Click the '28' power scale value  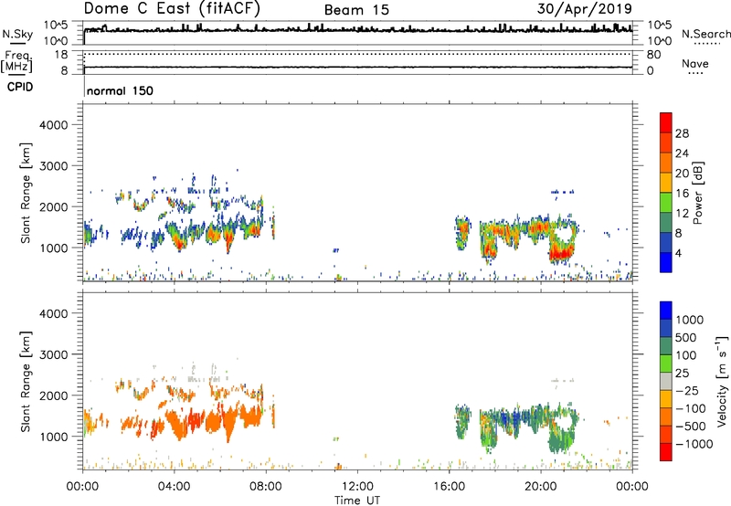[682, 133]
